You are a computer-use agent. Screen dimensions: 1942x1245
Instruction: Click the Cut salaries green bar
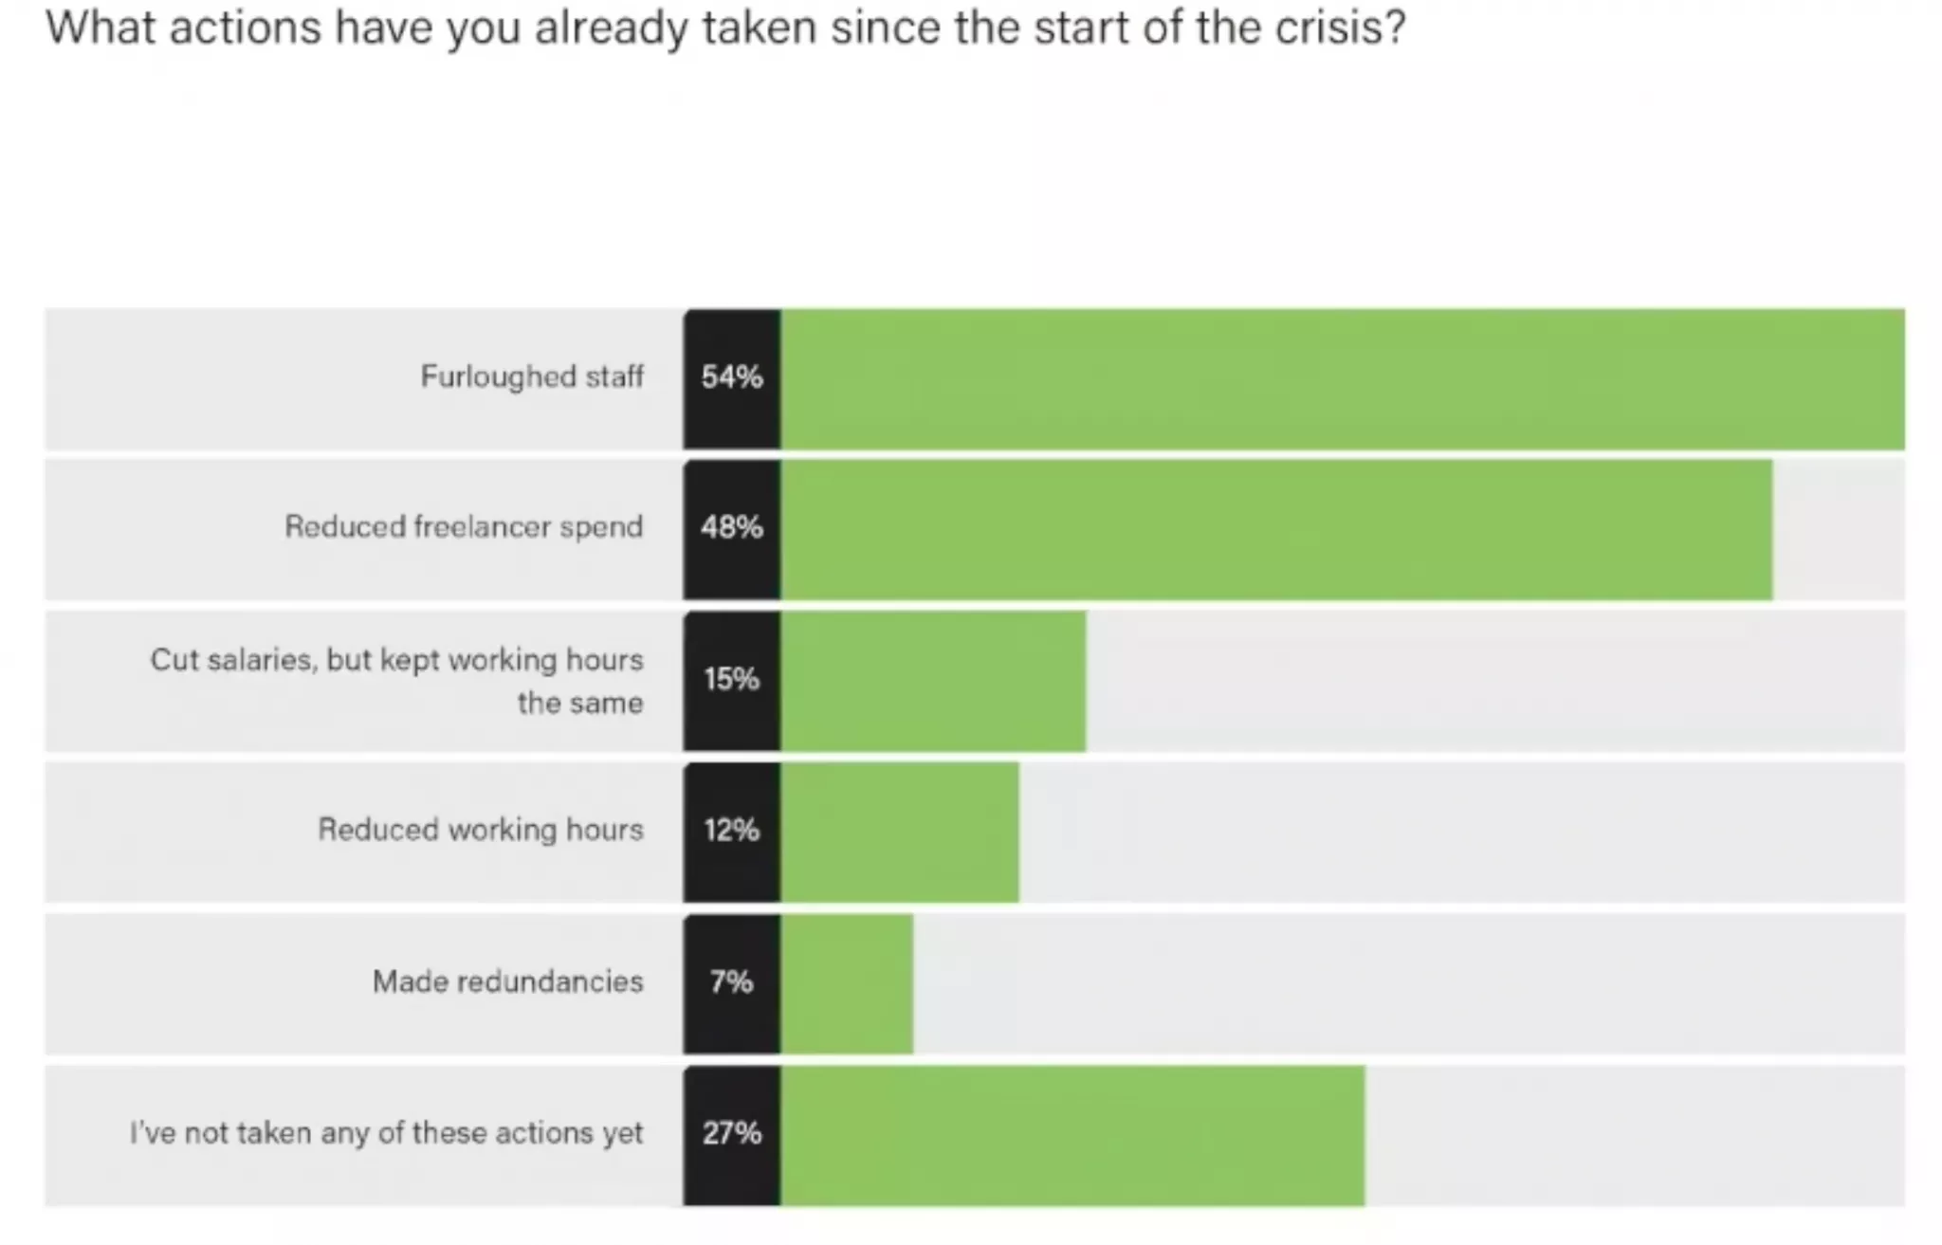pyautogui.click(x=933, y=681)
